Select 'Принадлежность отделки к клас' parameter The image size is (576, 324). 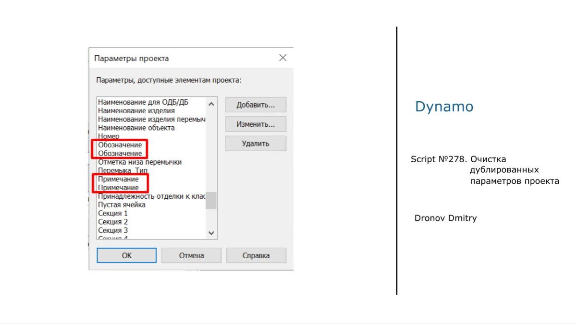[151, 196]
